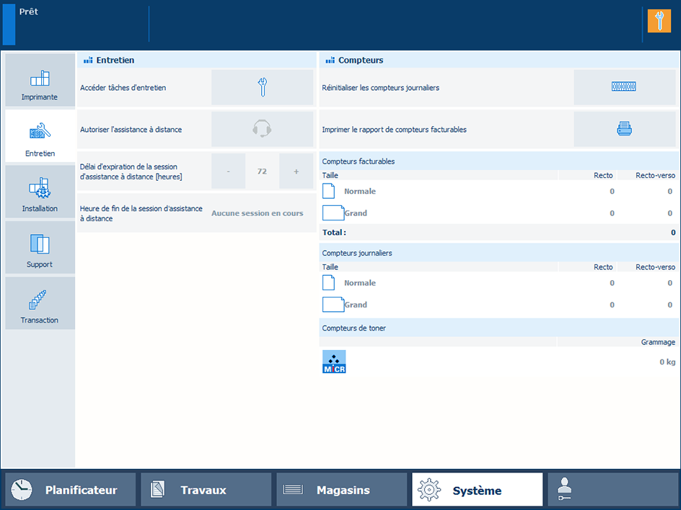Click 'Accéder tâches d'entretien' label
The image size is (681, 510).
123,88
